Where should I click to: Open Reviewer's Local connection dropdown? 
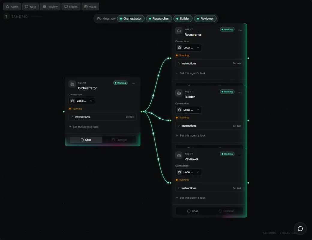pos(188,172)
